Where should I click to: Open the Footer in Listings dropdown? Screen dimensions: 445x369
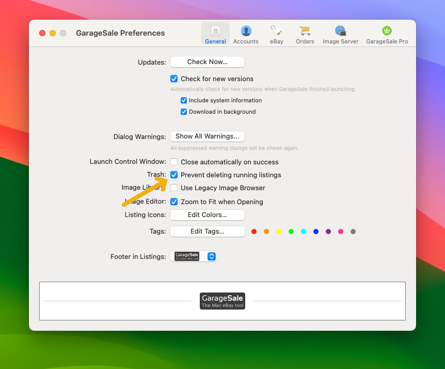(x=194, y=256)
